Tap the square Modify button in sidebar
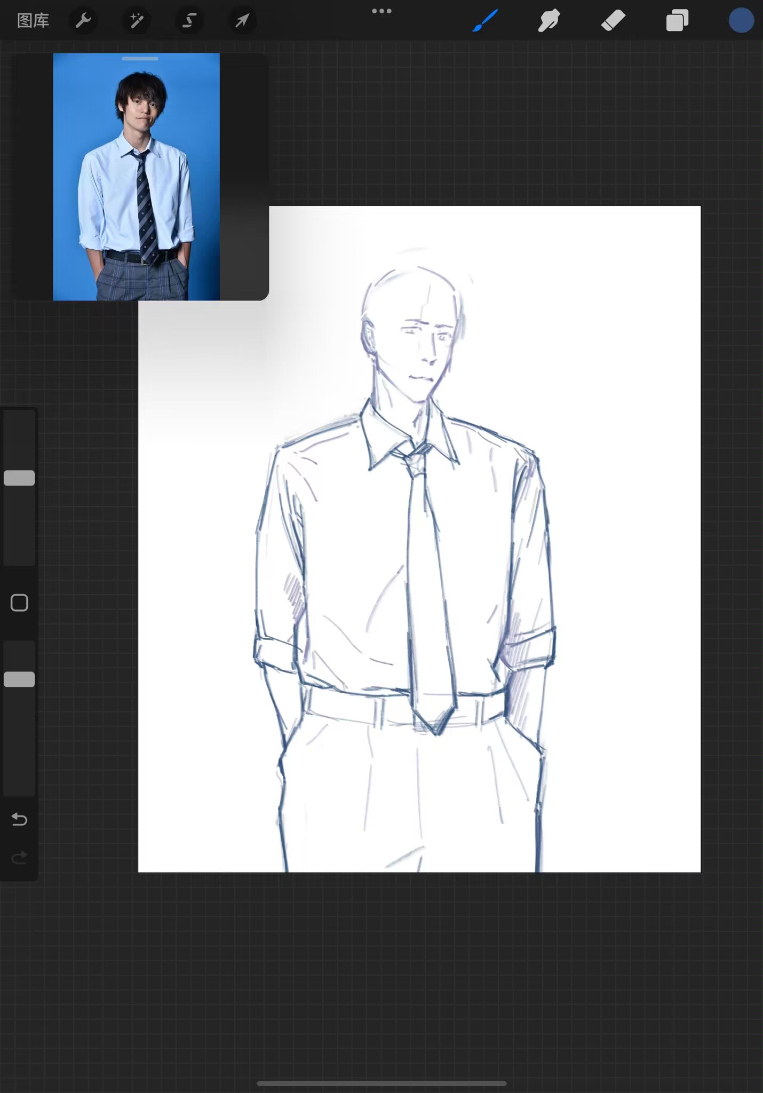The height and width of the screenshot is (1093, 763). tap(19, 603)
